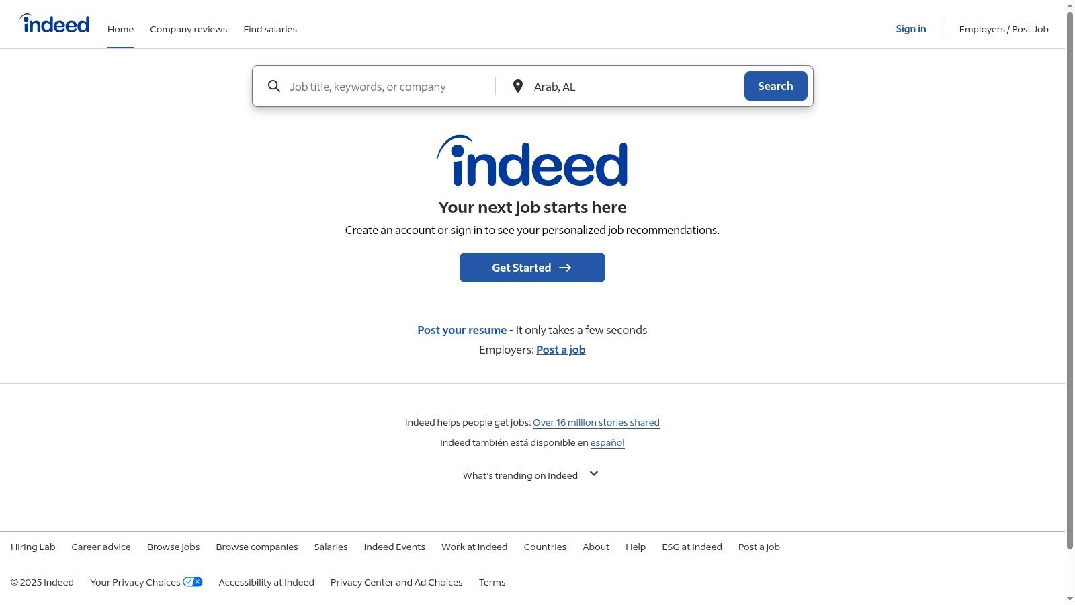Click the location pin icon
1075x605 pixels.
[517, 86]
